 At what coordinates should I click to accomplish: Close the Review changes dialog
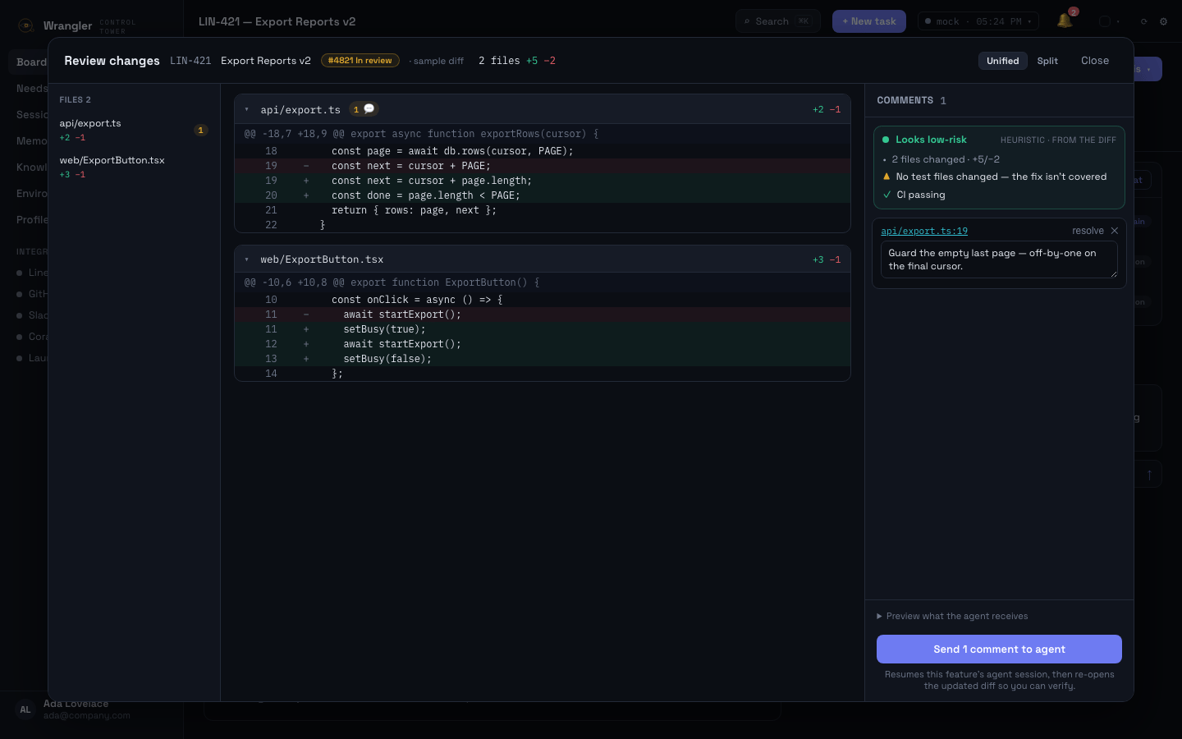pyautogui.click(x=1095, y=61)
